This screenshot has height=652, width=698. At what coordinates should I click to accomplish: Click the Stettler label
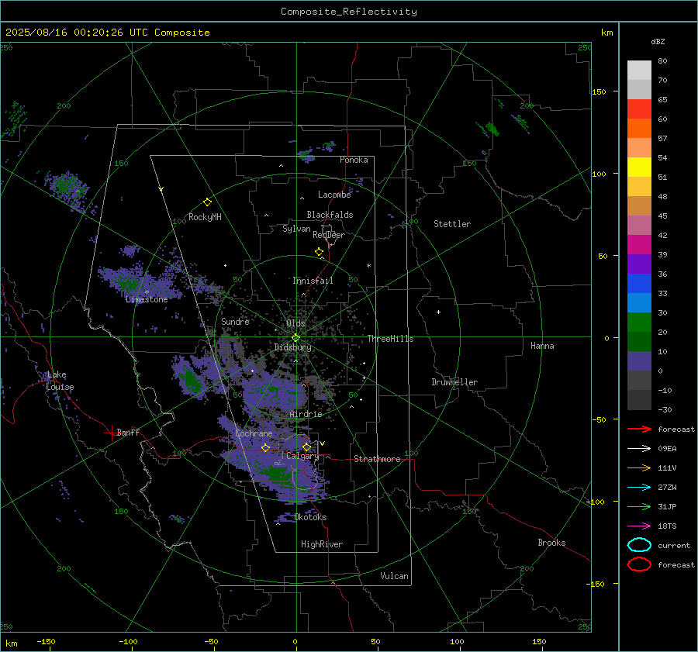452,224
